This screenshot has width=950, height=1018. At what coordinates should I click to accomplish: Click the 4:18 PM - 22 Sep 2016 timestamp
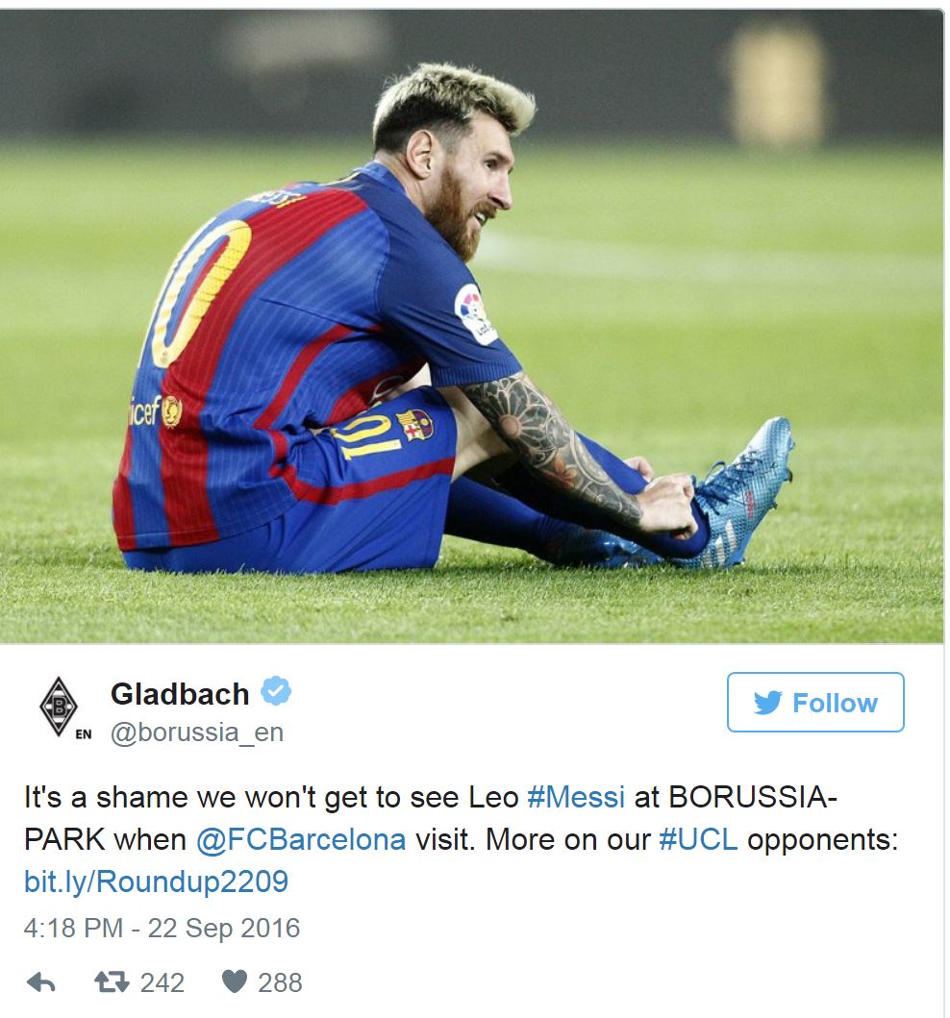pos(162,928)
